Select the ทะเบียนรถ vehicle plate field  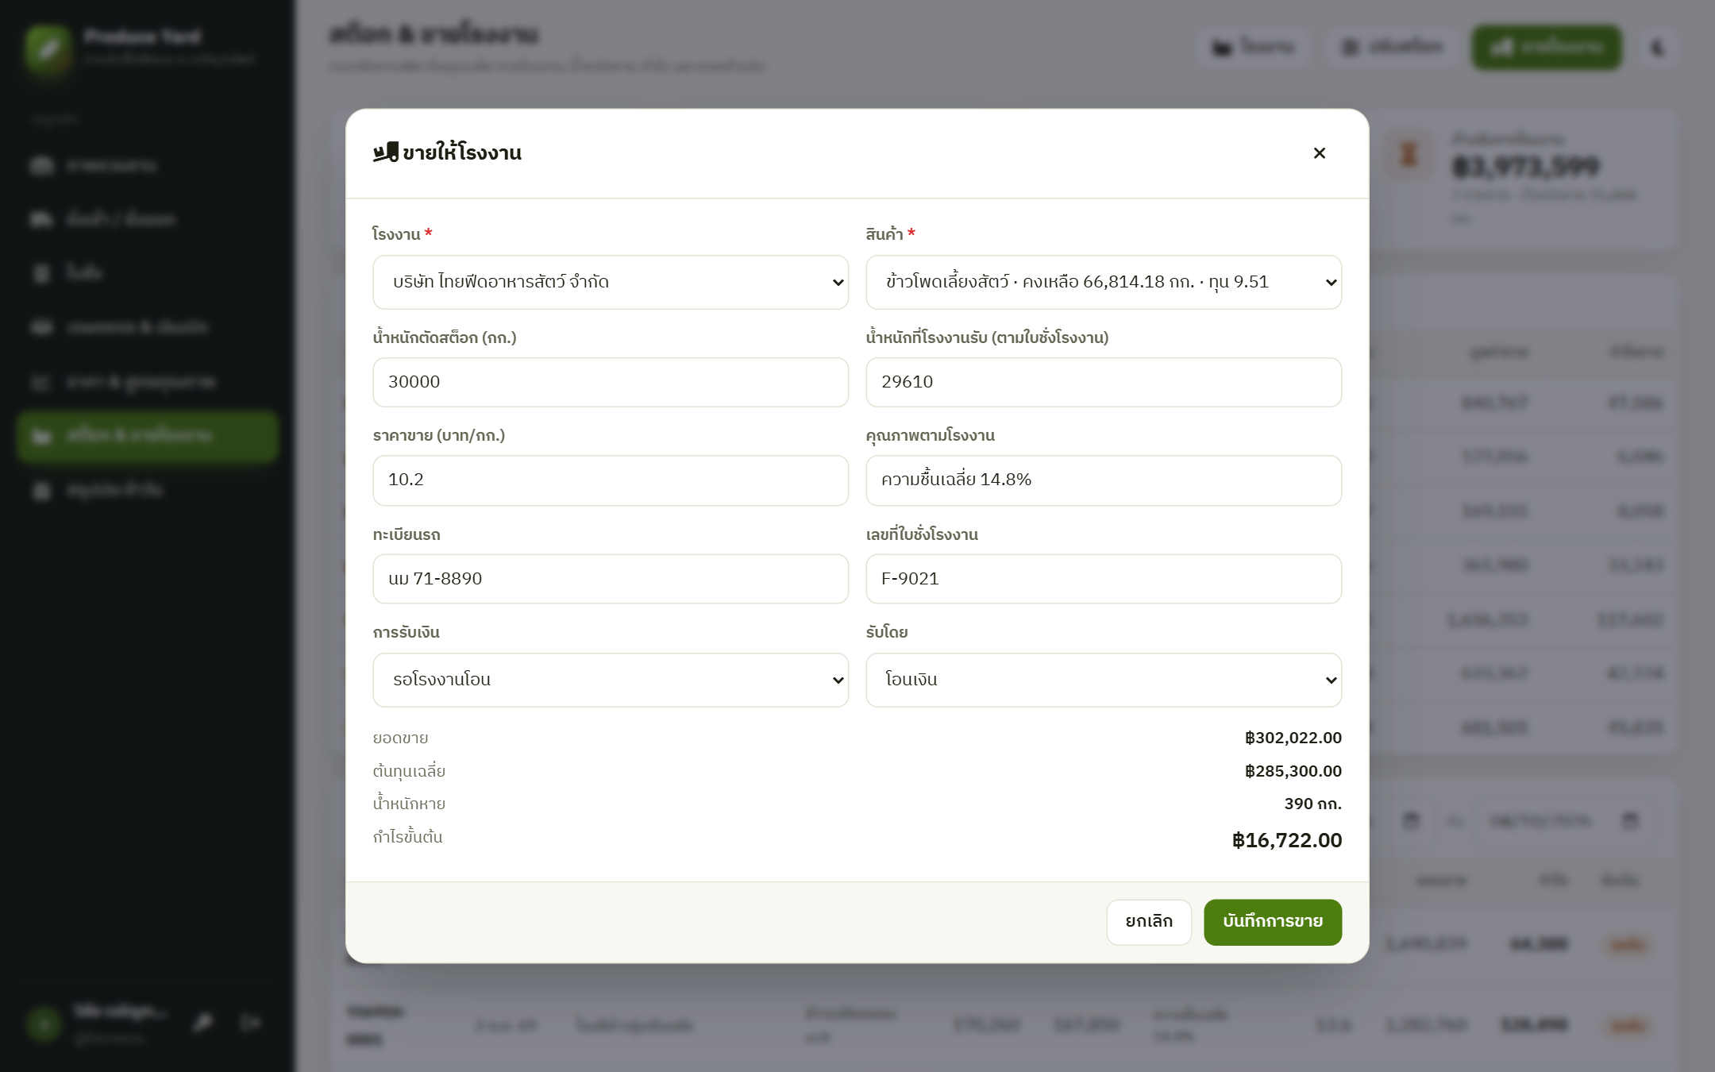click(x=611, y=579)
